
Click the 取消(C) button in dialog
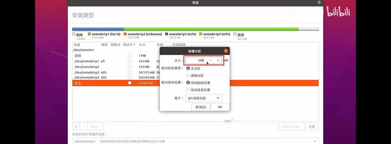(x=201, y=107)
